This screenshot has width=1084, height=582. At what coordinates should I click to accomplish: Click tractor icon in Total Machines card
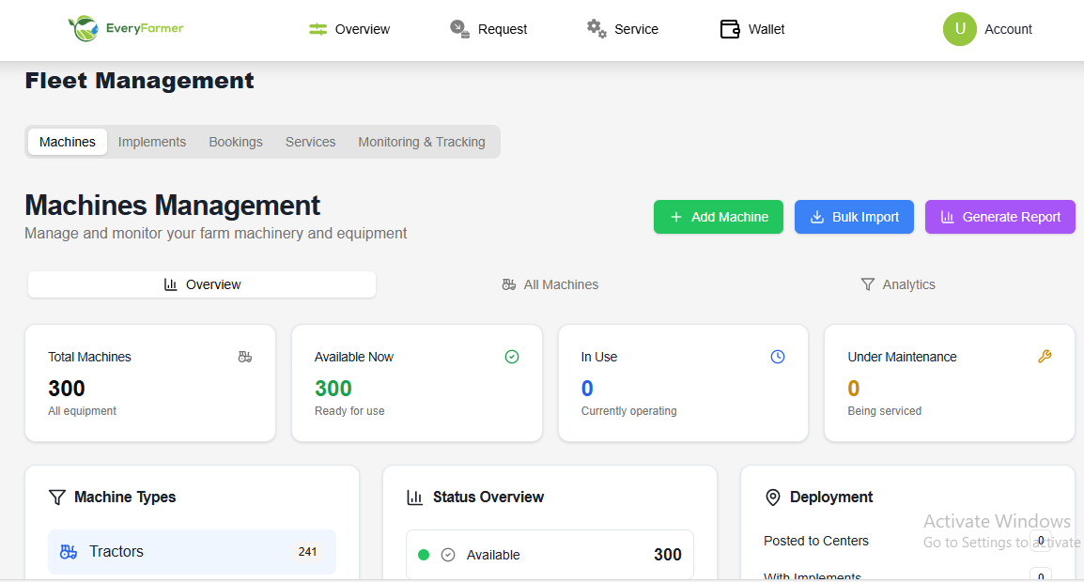point(245,357)
